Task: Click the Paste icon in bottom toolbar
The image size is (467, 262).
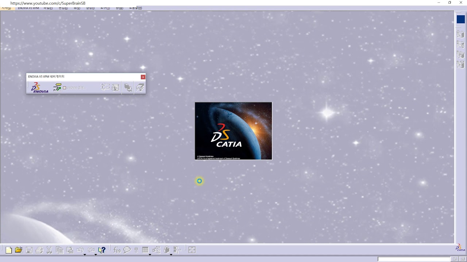Action: click(70, 250)
